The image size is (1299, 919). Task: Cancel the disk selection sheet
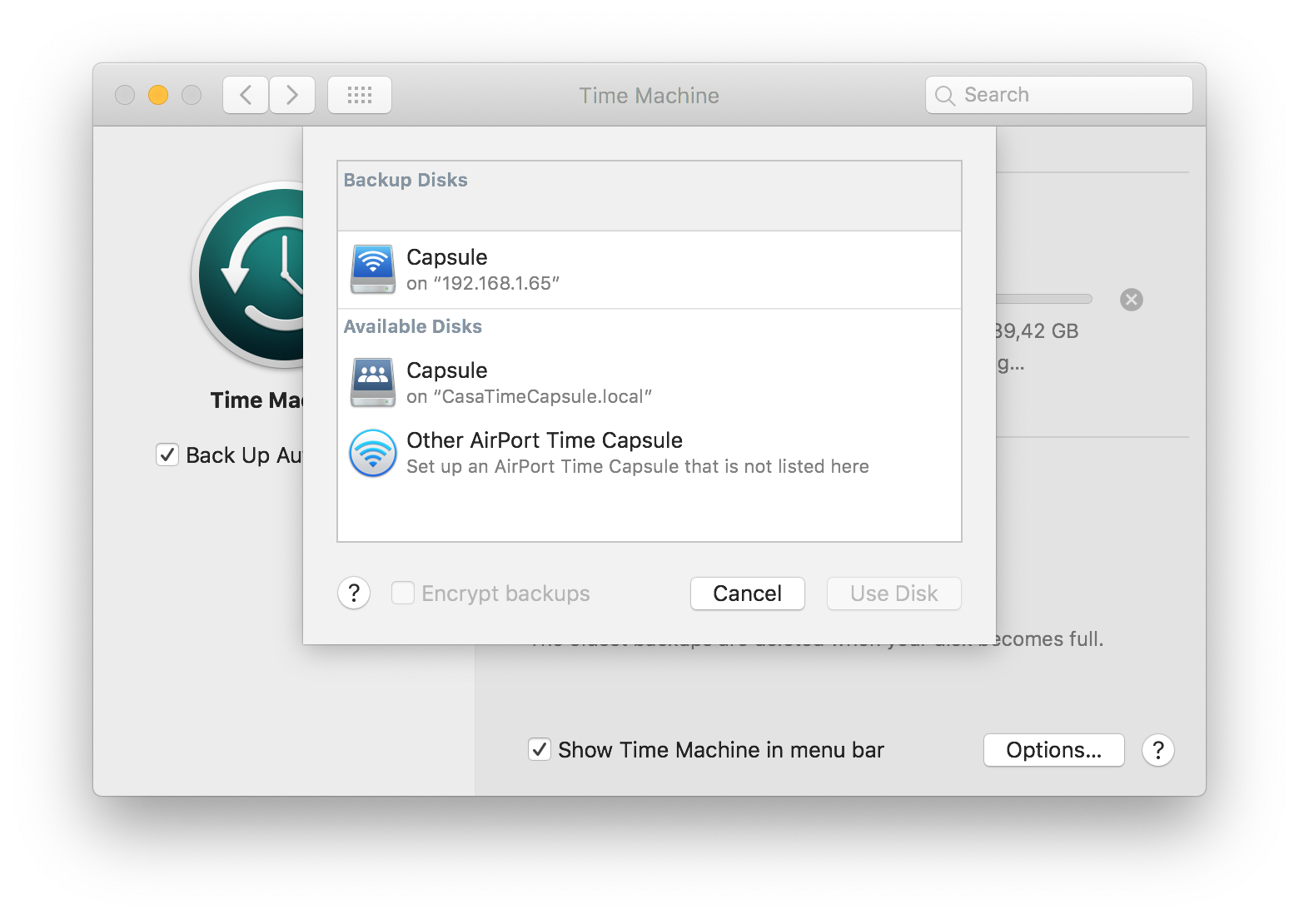pyautogui.click(x=748, y=594)
